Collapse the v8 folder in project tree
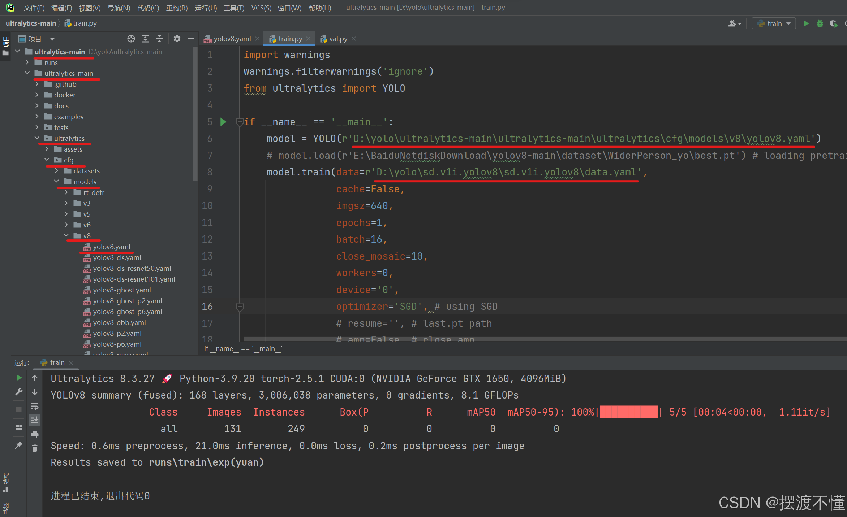Image resolution: width=847 pixels, height=517 pixels. (x=66, y=235)
